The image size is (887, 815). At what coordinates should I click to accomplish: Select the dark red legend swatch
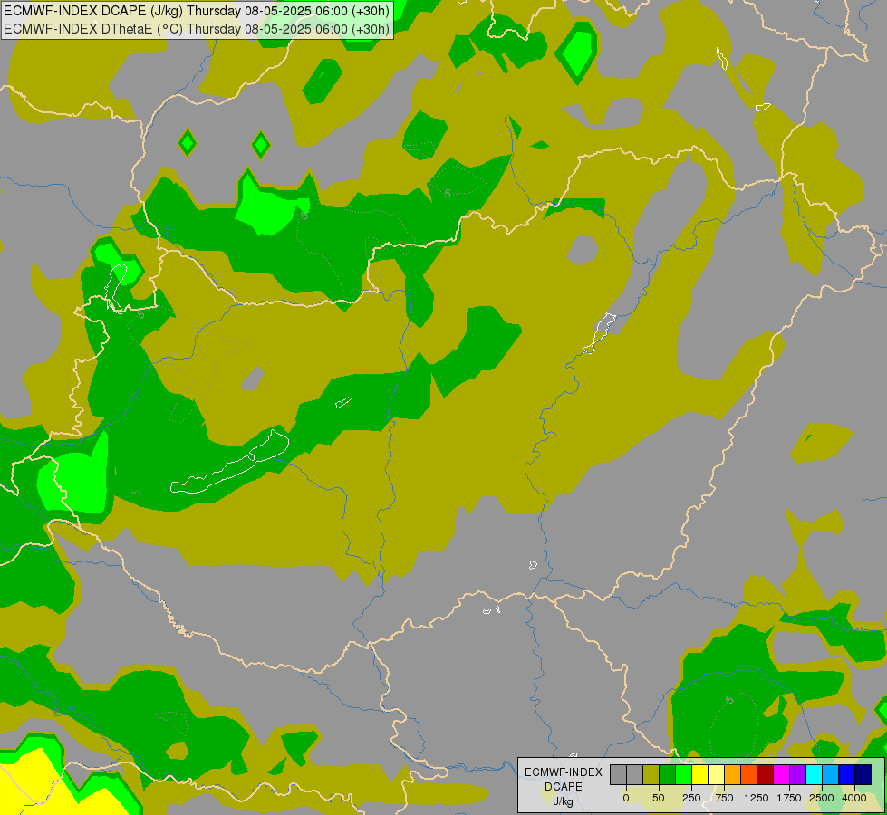pos(765,775)
